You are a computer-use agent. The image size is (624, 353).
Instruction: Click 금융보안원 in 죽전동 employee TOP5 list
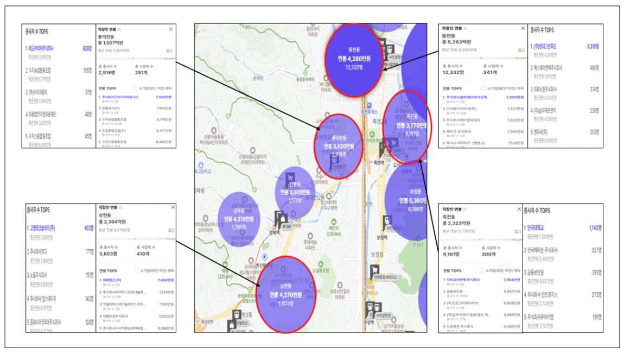pos(536,273)
